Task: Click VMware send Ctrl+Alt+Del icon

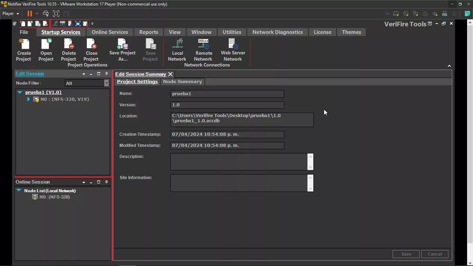Action: click(x=46, y=14)
